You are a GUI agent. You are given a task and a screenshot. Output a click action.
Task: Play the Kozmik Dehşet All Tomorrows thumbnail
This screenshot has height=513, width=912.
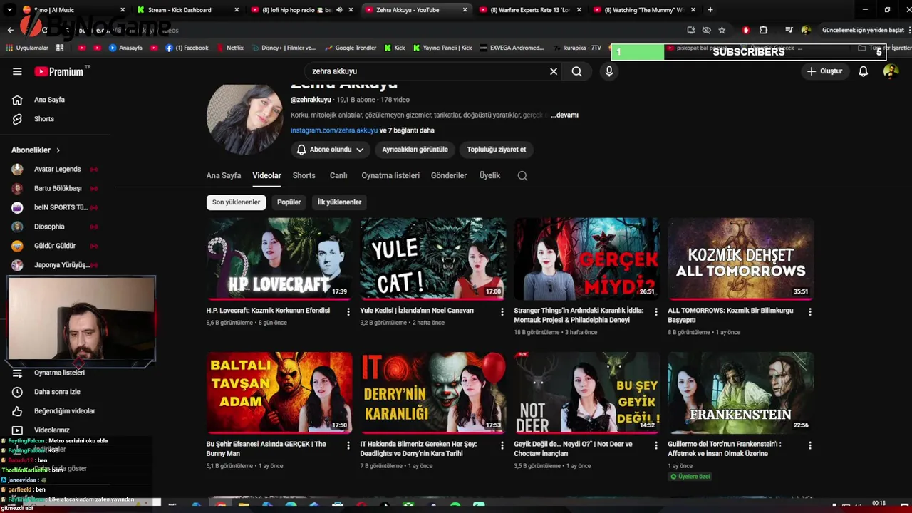click(741, 259)
